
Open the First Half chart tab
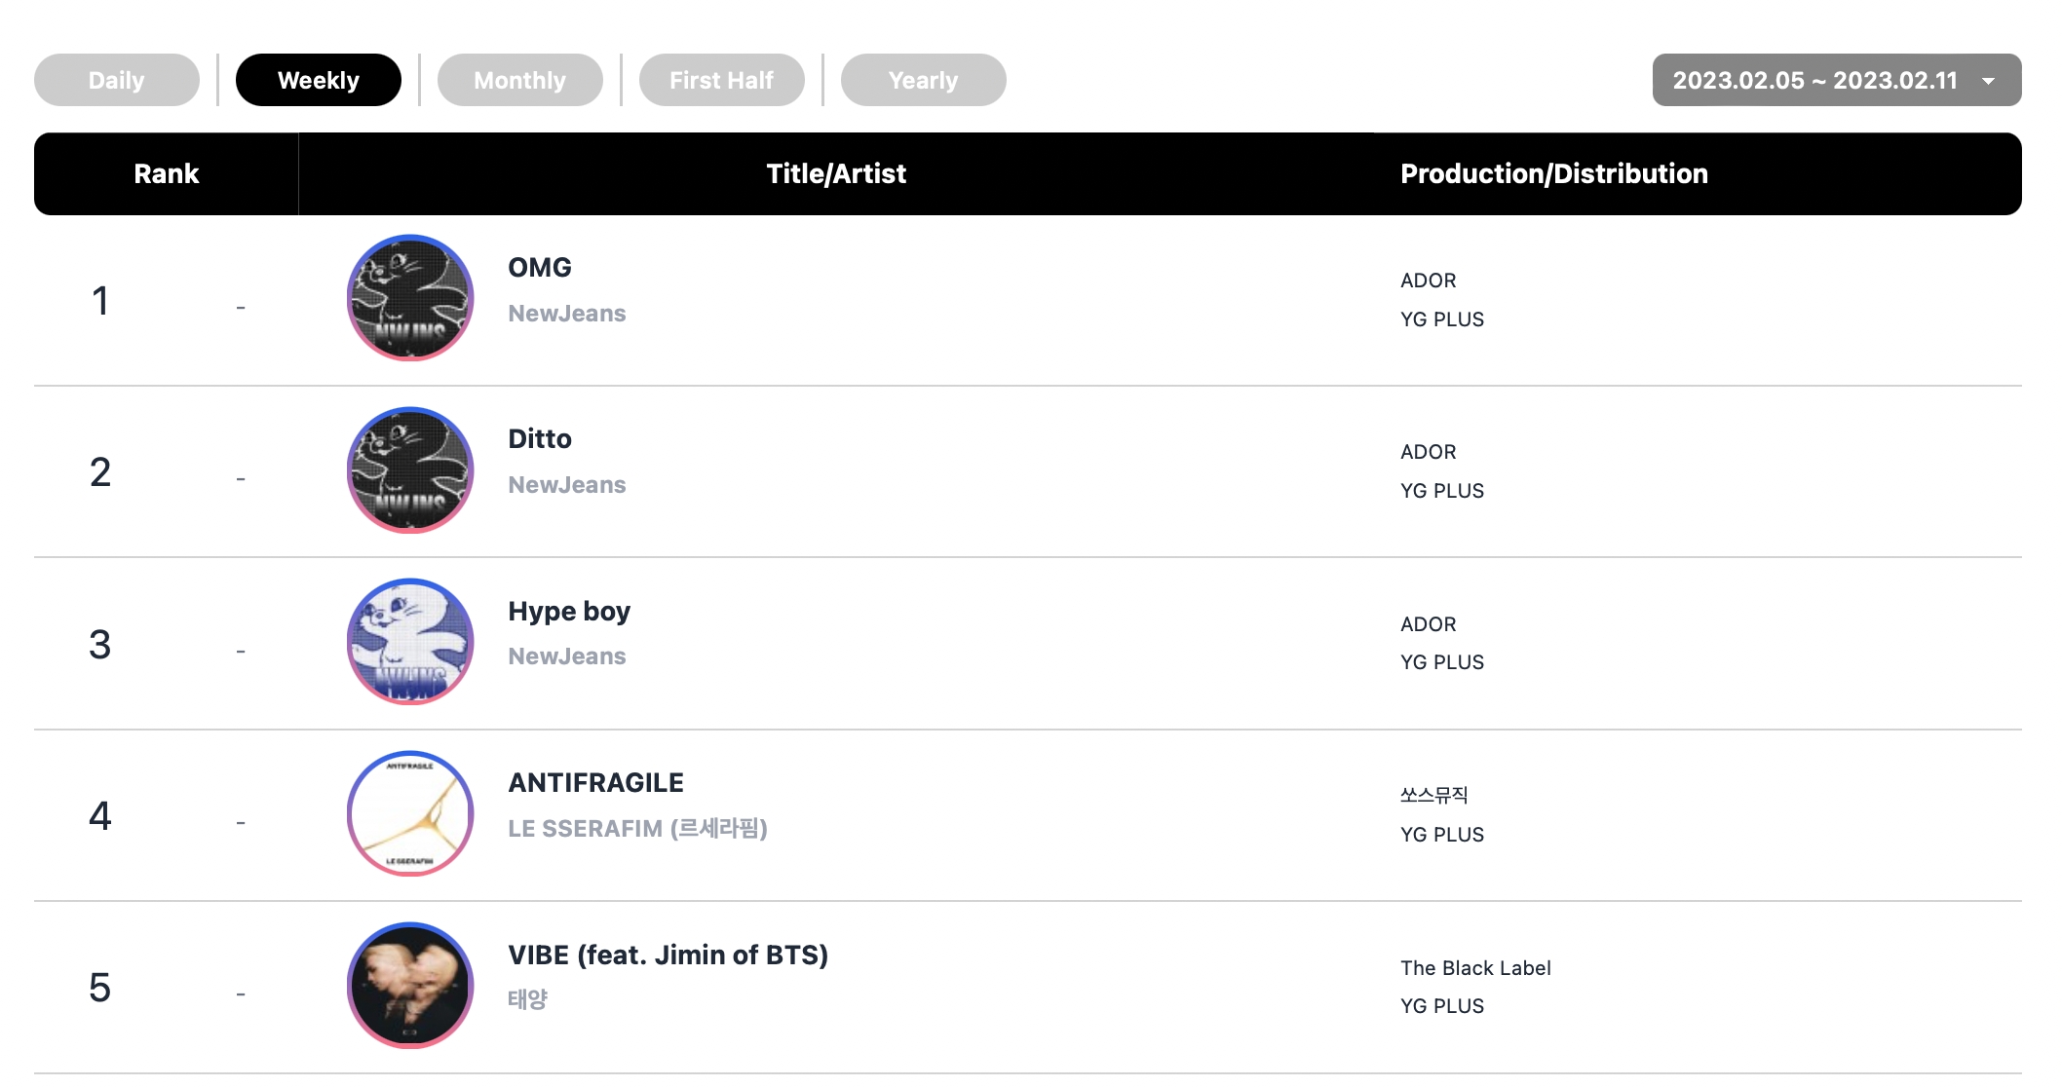pyautogui.click(x=722, y=80)
